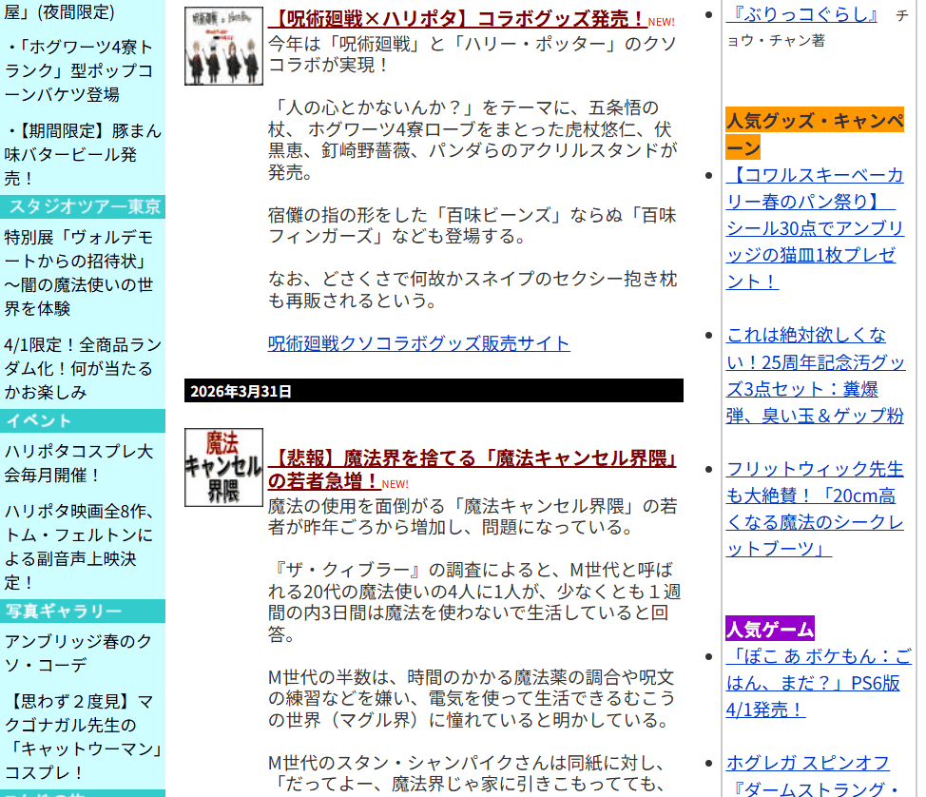The height and width of the screenshot is (797, 926).
Task: Select the イベント sidebar section header
Action: point(83,421)
